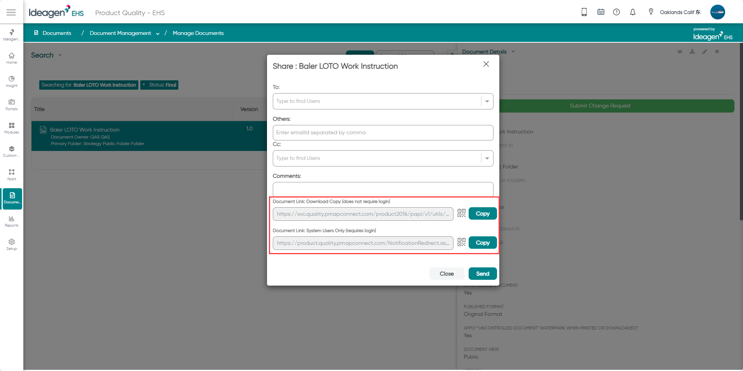This screenshot has width=743, height=371.
Task: Click the Download Copy link URL field
Action: point(363,214)
